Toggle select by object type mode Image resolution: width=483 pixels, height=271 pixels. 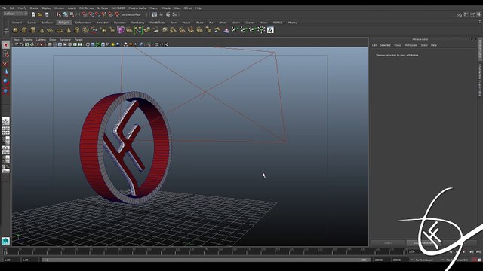point(66,14)
